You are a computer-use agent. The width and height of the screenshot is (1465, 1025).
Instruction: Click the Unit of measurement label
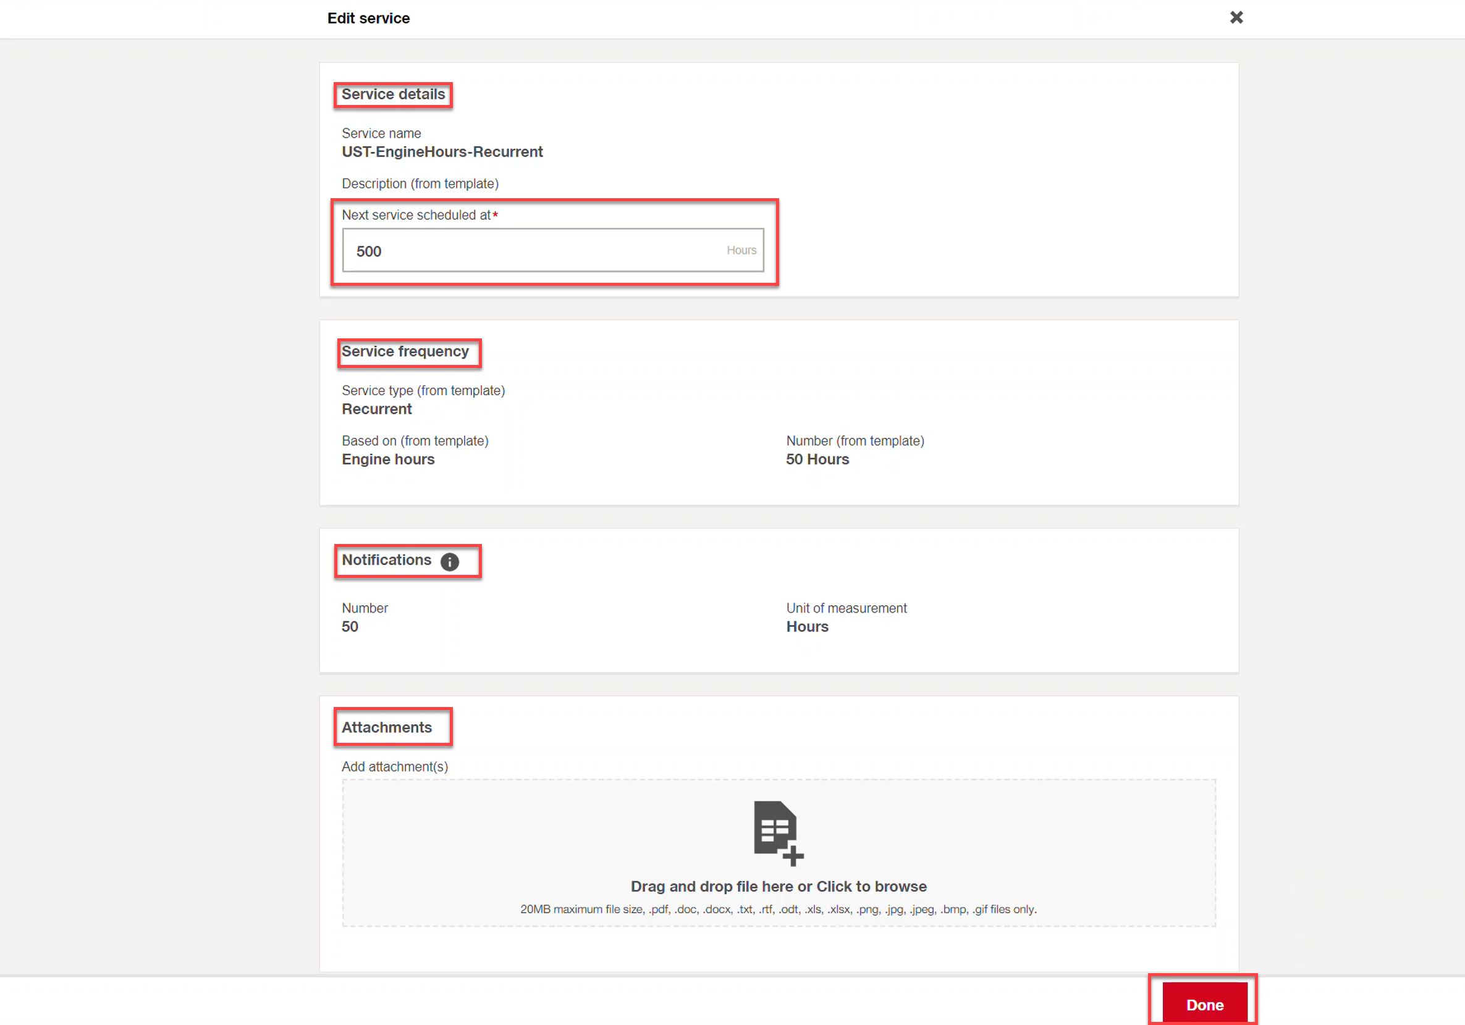pyautogui.click(x=846, y=608)
